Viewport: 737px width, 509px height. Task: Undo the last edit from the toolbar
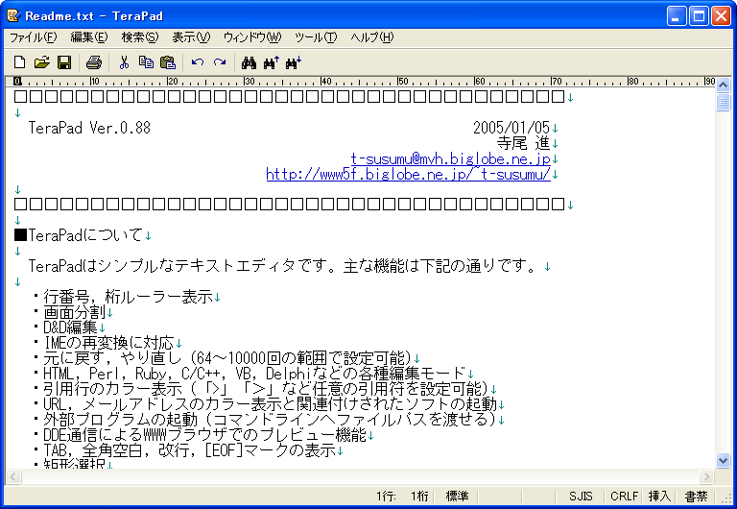[x=198, y=62]
